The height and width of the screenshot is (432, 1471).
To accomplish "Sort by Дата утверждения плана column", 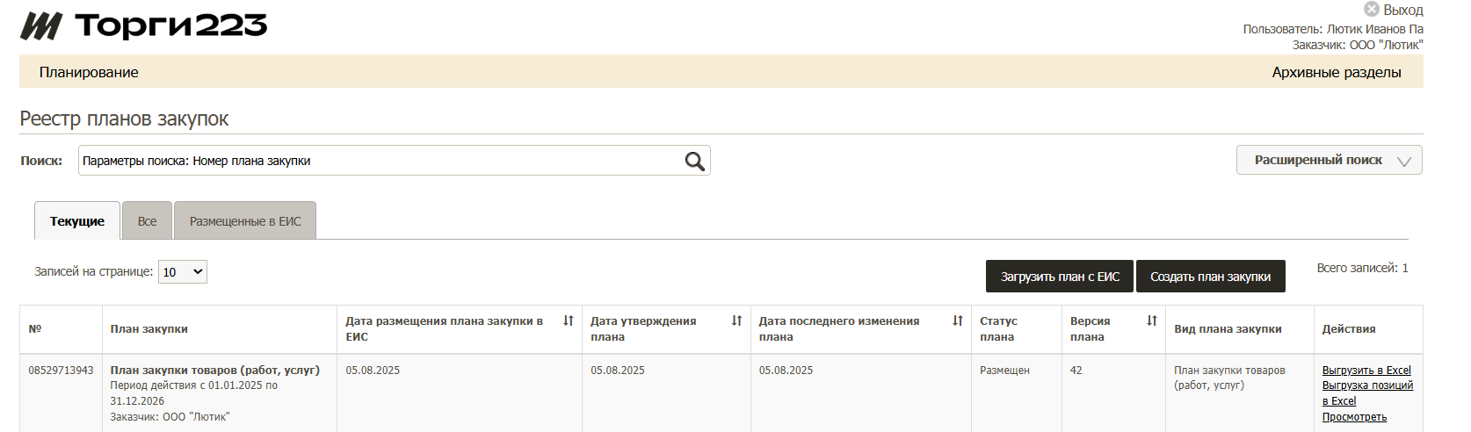I will pyautogui.click(x=736, y=321).
